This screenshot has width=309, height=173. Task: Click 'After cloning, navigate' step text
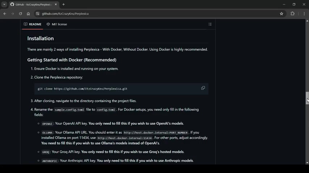[85, 101]
